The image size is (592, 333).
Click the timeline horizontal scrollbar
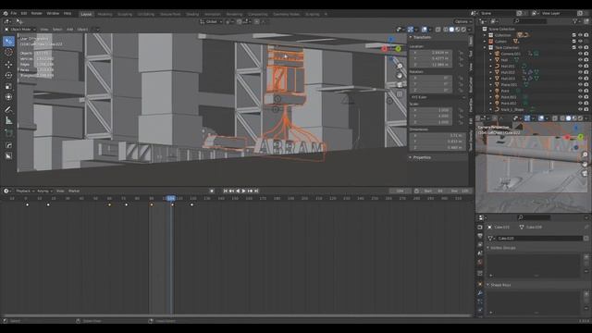pos(237,315)
